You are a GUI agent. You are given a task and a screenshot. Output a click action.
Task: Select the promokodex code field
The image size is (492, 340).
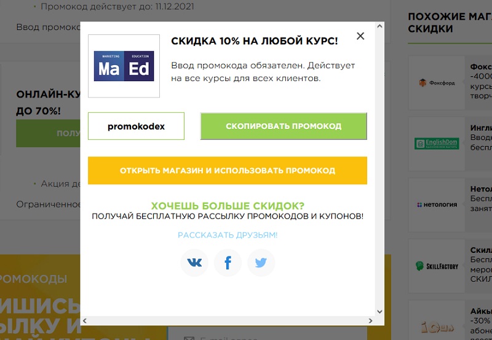coord(136,126)
